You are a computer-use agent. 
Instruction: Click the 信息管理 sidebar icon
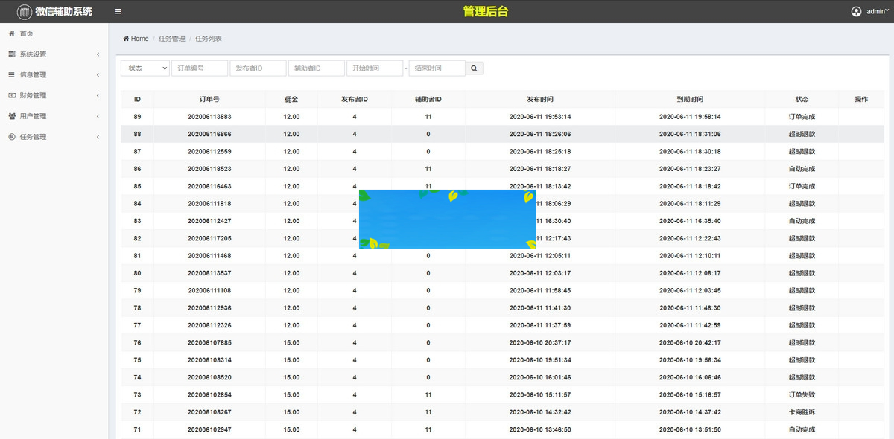(x=12, y=75)
